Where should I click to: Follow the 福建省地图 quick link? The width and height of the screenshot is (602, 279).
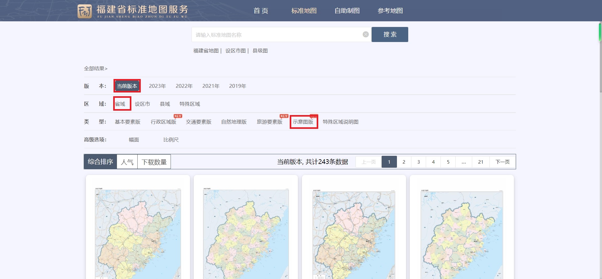point(206,50)
